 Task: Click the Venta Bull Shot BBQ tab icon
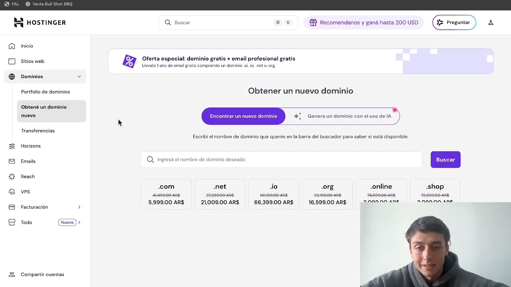click(x=28, y=4)
